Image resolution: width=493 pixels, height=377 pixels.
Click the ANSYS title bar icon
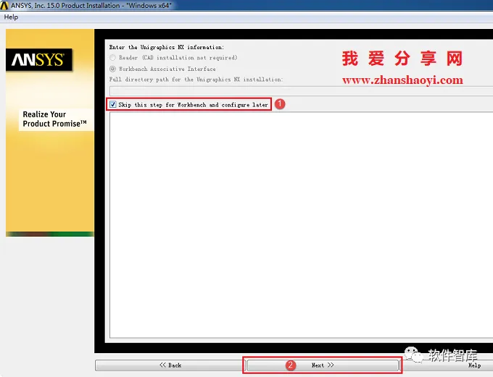4,5
